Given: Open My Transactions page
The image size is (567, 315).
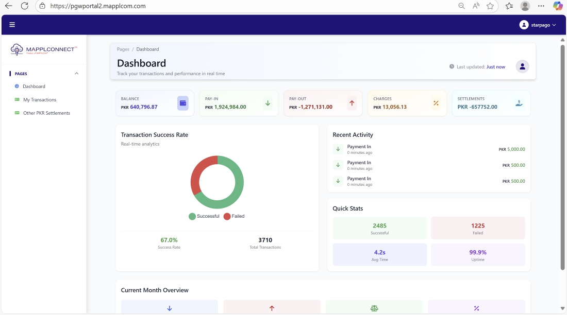Looking at the screenshot, I should point(40,100).
